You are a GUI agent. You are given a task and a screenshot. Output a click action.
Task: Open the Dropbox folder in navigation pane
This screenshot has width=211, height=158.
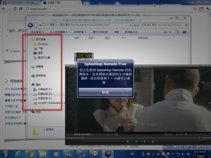[41, 44]
